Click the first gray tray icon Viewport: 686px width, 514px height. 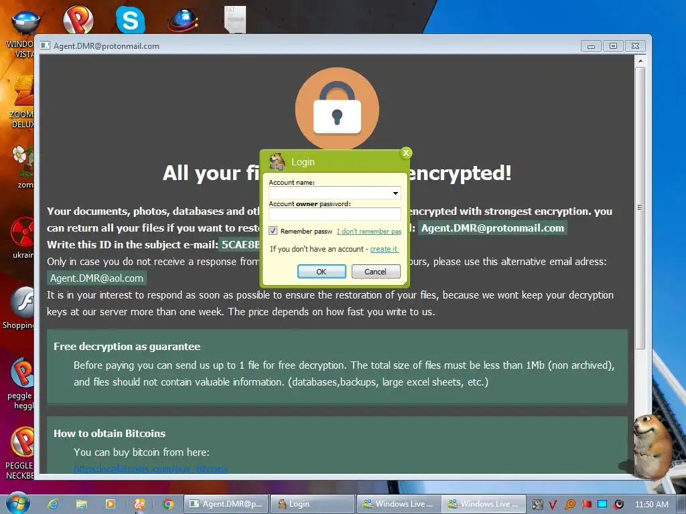(537, 505)
